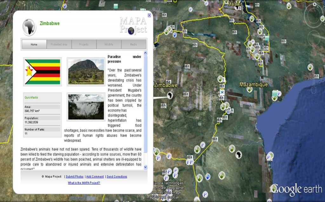Open the waterfall photo
This screenshot has height=202, width=325.
[86, 107]
